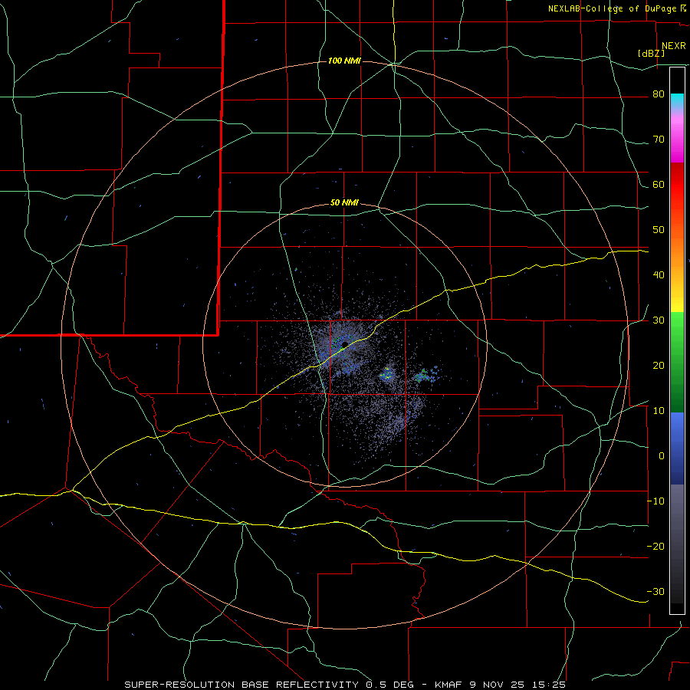Screen dimensions: 690x690
Task: Click the 0 value on the dBZ scale
Action: point(662,456)
